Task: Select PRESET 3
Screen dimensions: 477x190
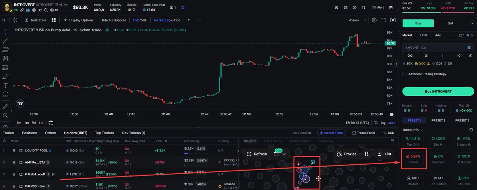Action: pos(462,120)
